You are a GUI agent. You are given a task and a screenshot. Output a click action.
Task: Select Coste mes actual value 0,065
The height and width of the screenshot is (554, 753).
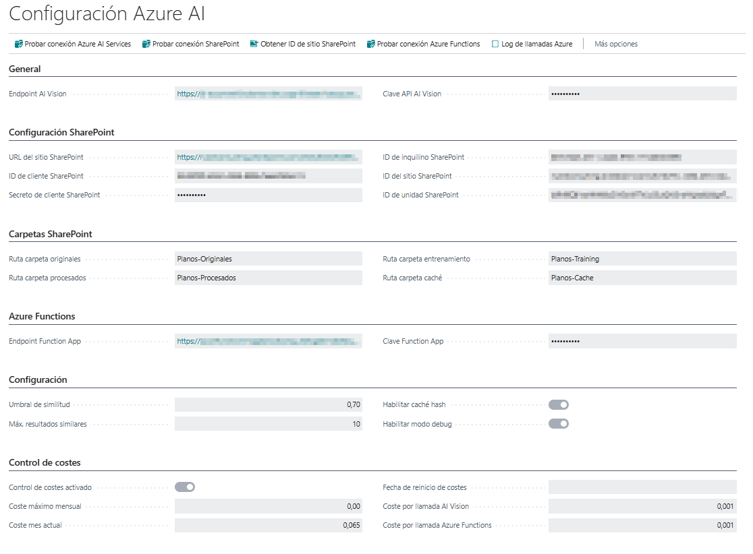[269, 526]
